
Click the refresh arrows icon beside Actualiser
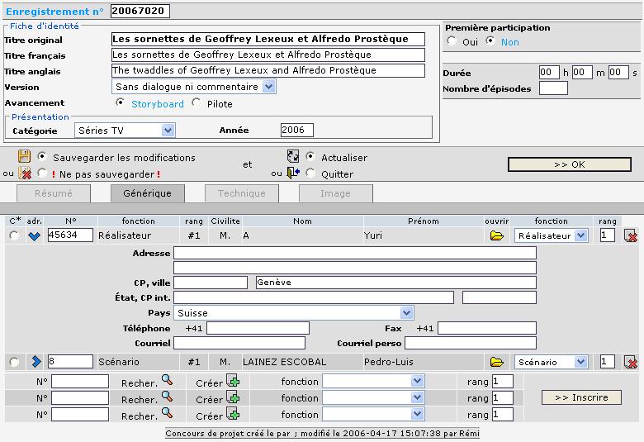(293, 156)
